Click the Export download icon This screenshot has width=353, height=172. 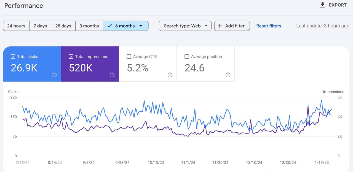322,5
